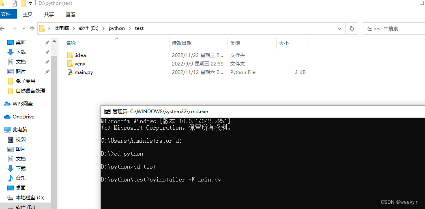Go up one folder level arrow
This screenshot has width=425, height=209.
click(x=32, y=28)
